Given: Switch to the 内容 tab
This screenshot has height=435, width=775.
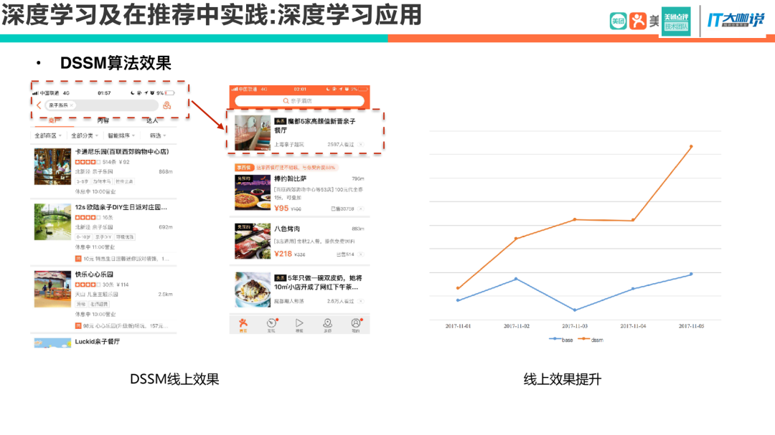Looking at the screenshot, I should pyautogui.click(x=103, y=120).
